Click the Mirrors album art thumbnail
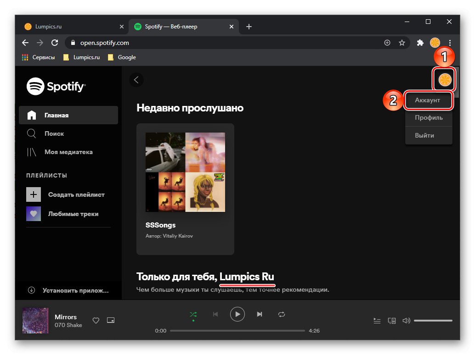Image resolution: width=475 pixels, height=355 pixels. pos(35,320)
